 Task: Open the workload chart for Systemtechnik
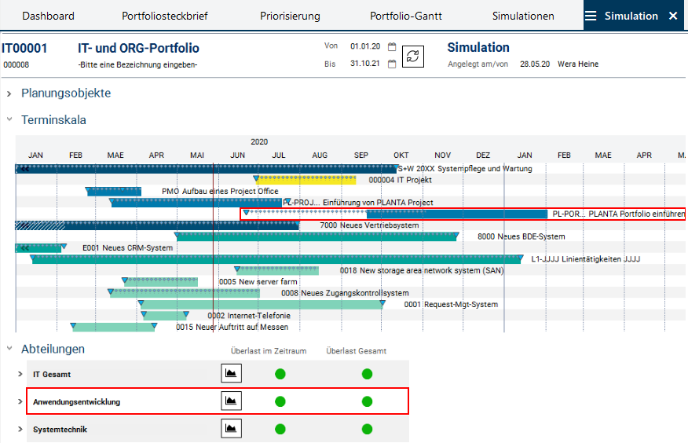(x=231, y=429)
